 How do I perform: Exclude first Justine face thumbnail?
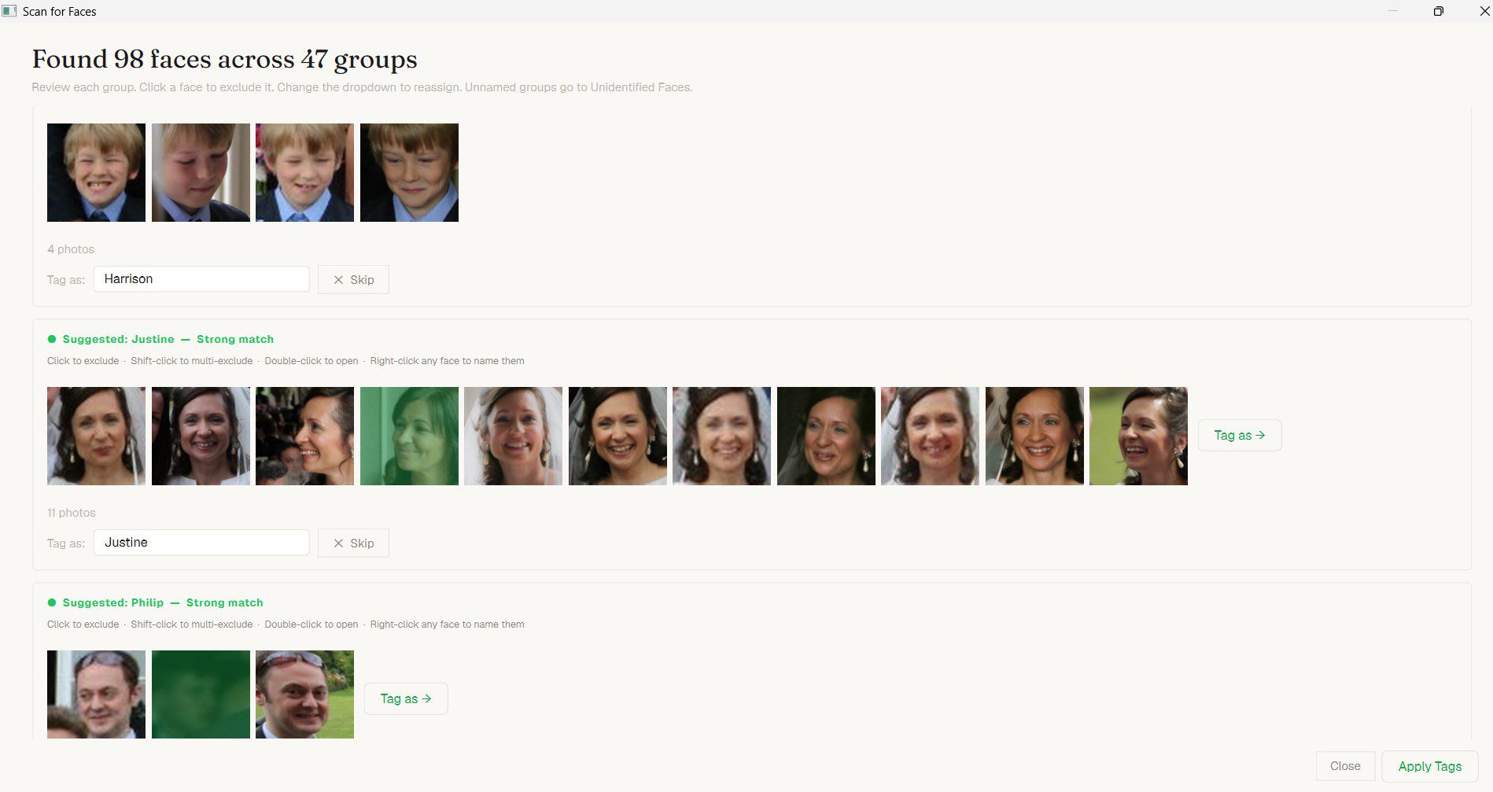96,436
